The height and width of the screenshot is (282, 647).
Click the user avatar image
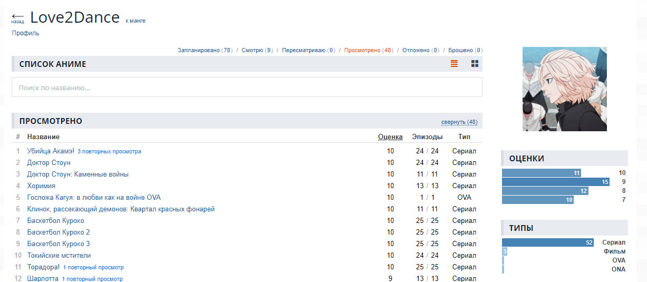[x=564, y=89]
